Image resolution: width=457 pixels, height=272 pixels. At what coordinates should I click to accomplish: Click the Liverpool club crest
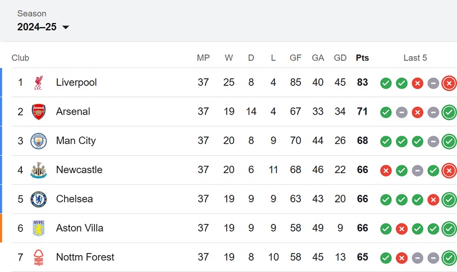[39, 83]
